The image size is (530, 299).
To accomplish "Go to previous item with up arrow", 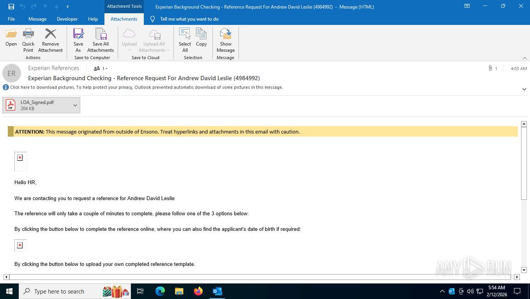I will (x=45, y=6).
